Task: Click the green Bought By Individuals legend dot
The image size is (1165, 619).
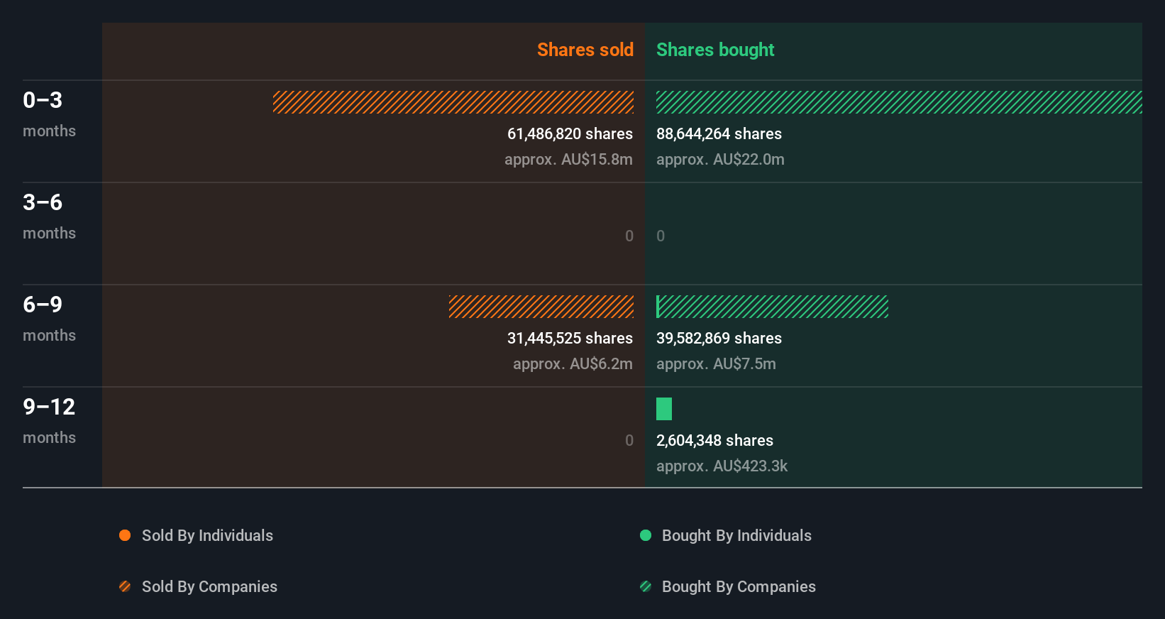Action: 646,535
